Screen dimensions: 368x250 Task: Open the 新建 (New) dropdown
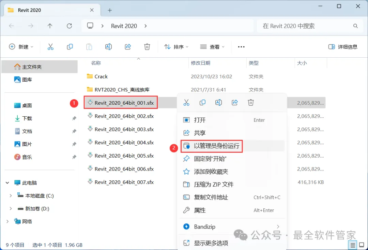click(21, 47)
